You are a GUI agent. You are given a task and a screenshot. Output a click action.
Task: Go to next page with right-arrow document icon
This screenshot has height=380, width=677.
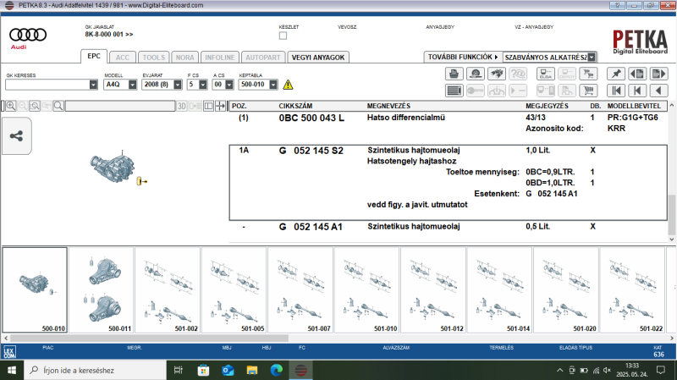pyautogui.click(x=658, y=74)
